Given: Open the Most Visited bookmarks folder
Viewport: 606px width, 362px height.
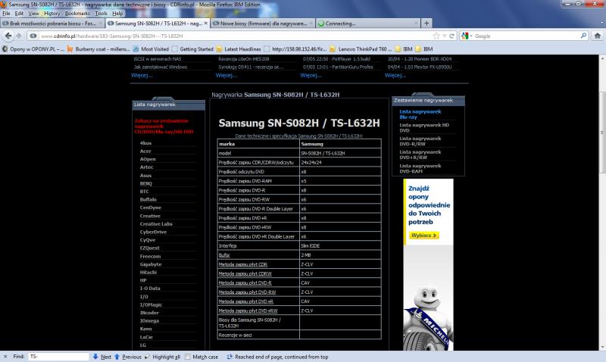Looking at the screenshot, I should pyautogui.click(x=151, y=49).
